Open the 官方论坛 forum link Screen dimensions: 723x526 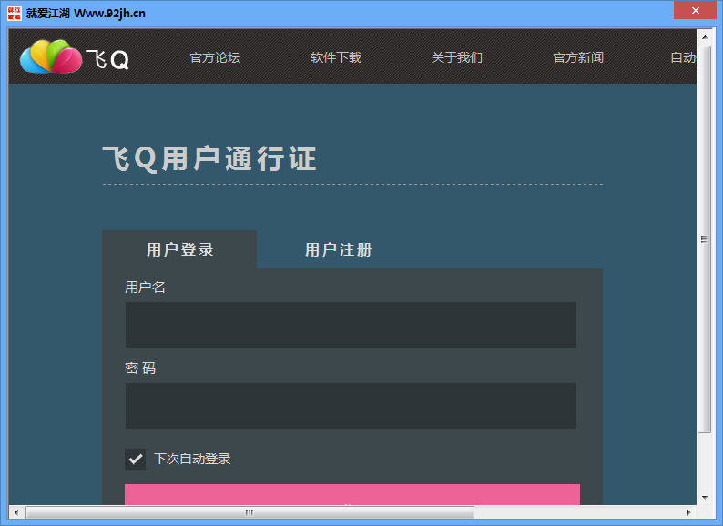215,57
